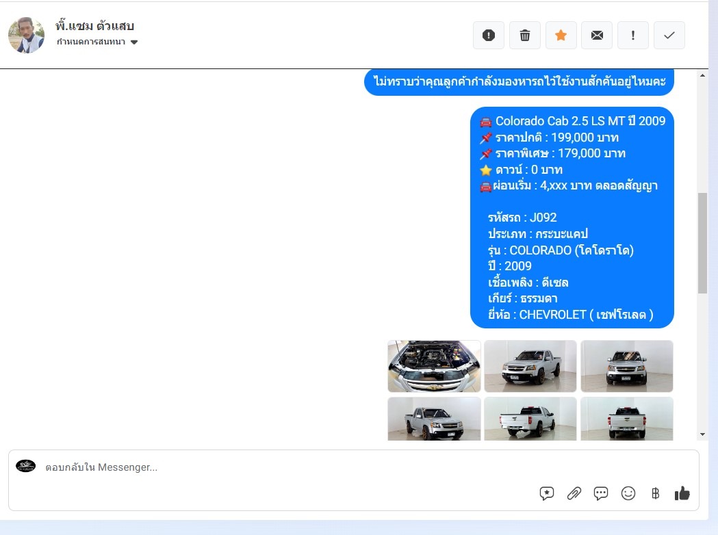Screen dimensions: 718x535
Task: Open the rear-left angle truck photo
Action: click(530, 419)
